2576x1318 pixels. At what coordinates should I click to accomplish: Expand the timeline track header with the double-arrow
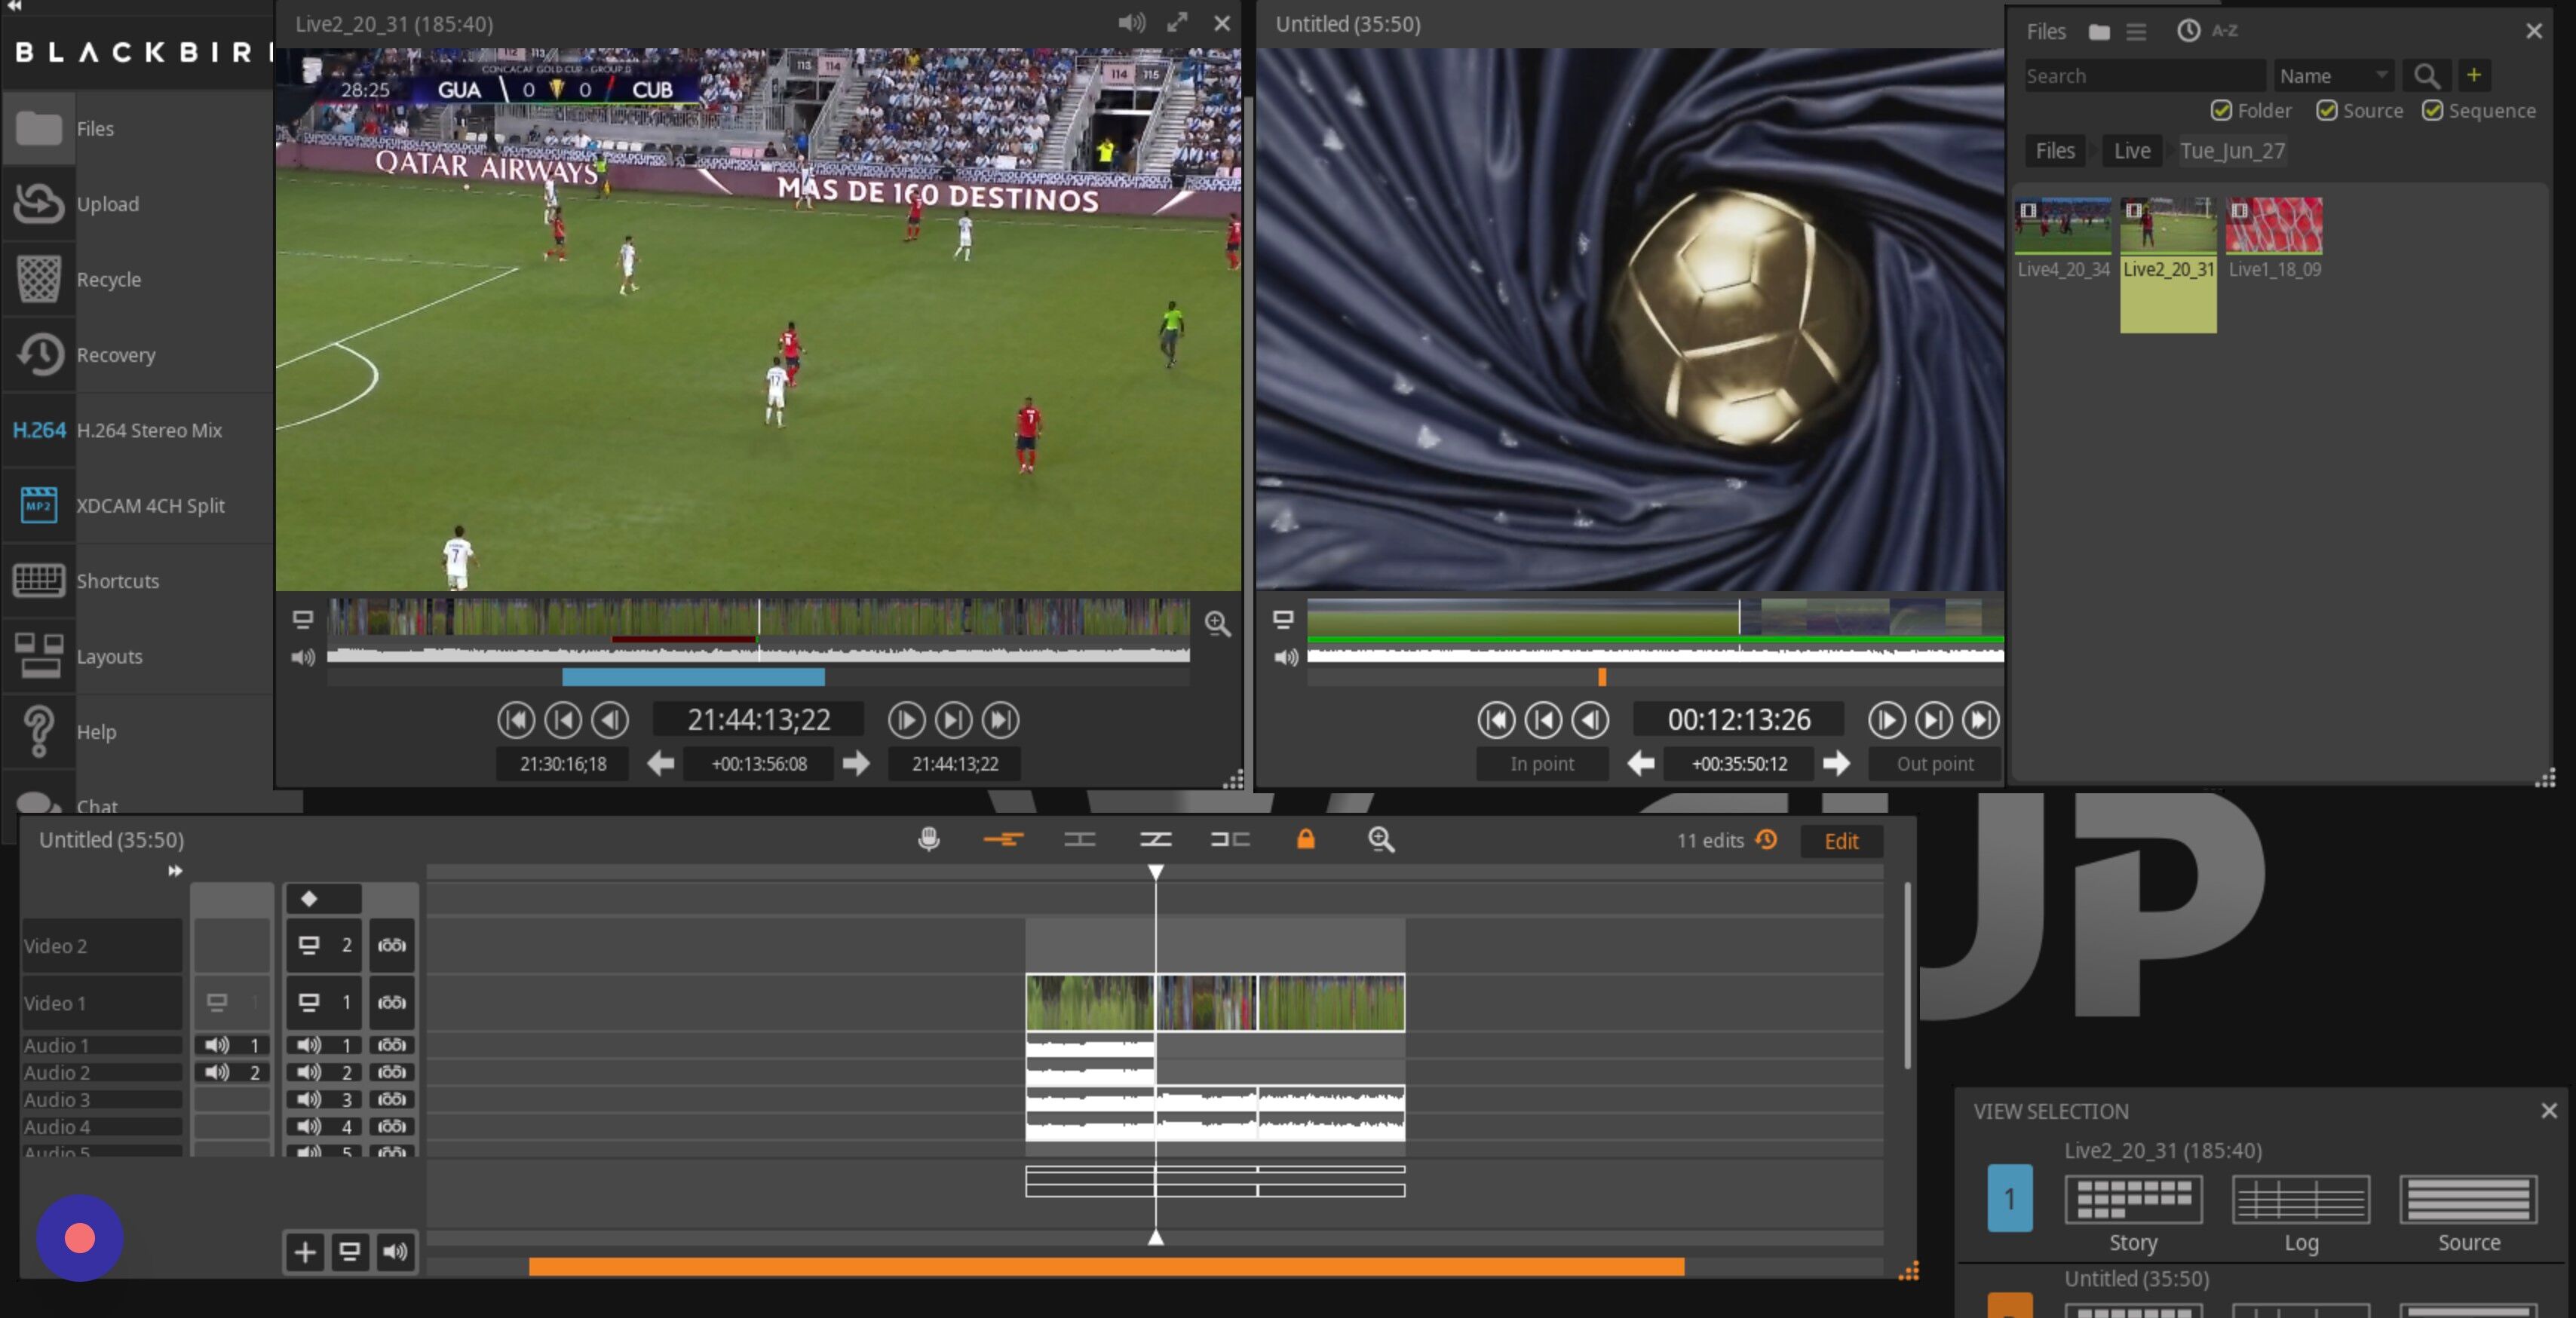point(175,870)
